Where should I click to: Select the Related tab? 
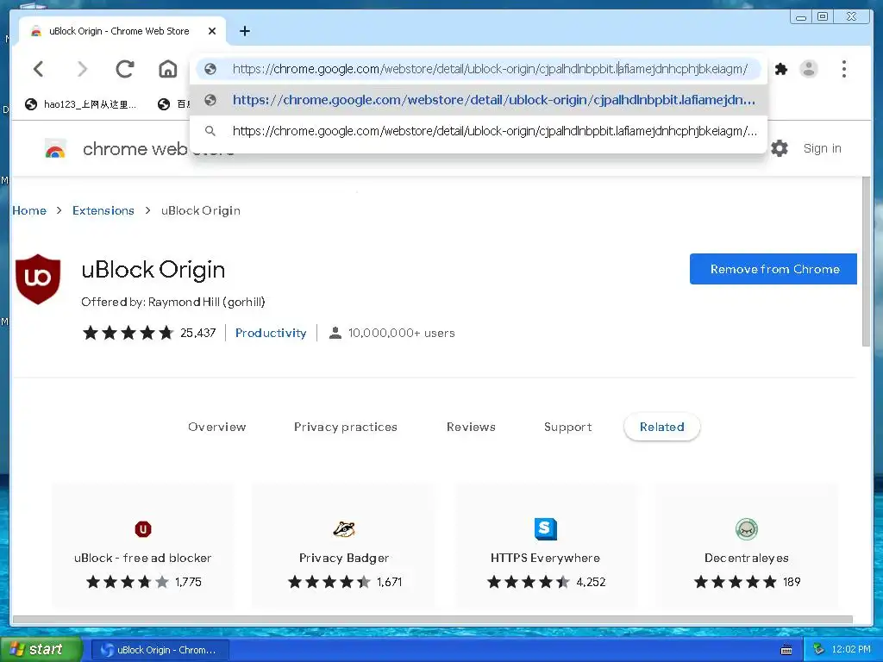(x=661, y=428)
